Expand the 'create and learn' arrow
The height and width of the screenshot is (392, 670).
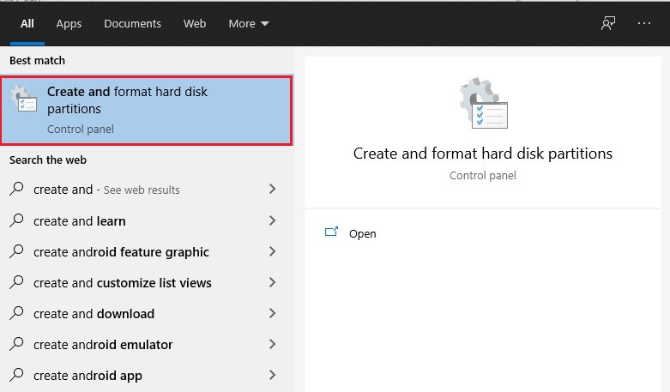pos(272,220)
